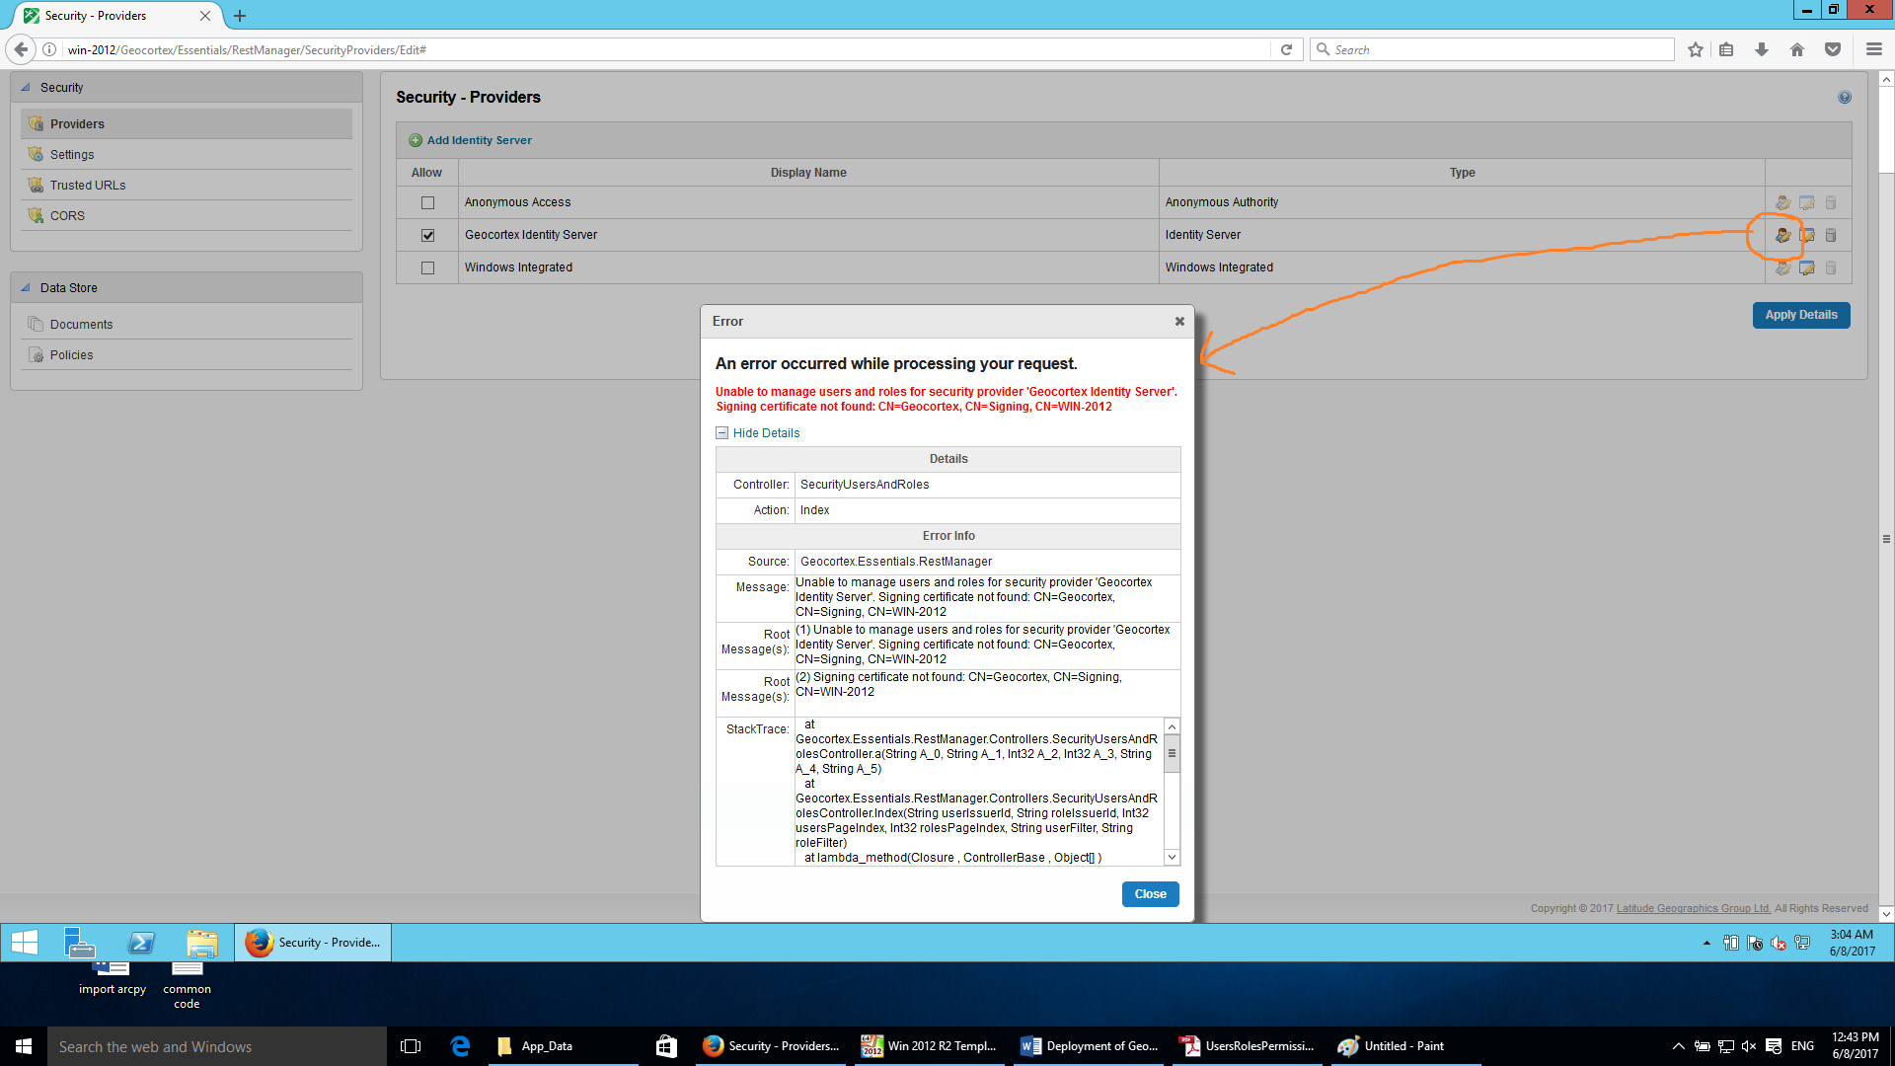This screenshot has height=1066, width=1895.
Task: Show hidden icons in the remote tray
Action: (1706, 943)
